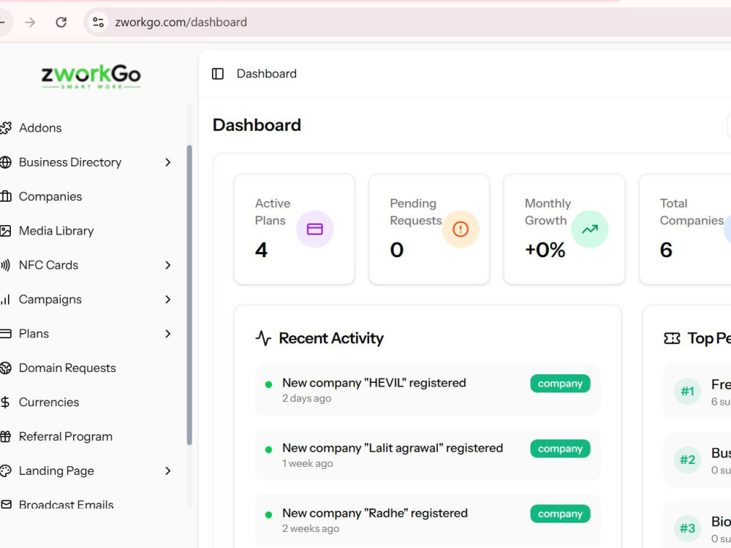Image resolution: width=731 pixels, height=548 pixels.
Task: Click the #1 rank badge
Action: (687, 391)
